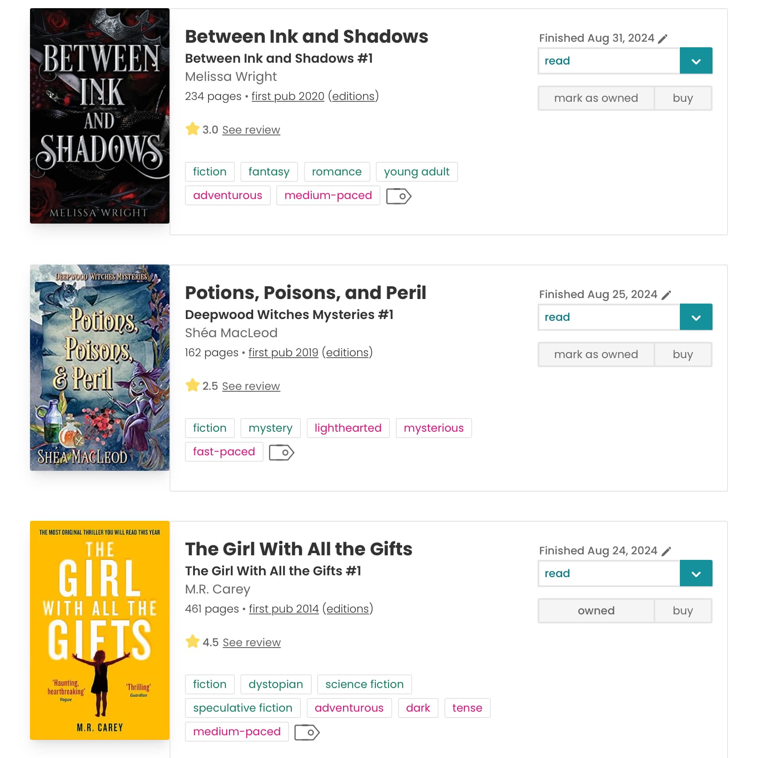This screenshot has width=758, height=758.
Task: Expand read status dropdown for Potions, Poisons, and Peril
Action: [x=696, y=317]
